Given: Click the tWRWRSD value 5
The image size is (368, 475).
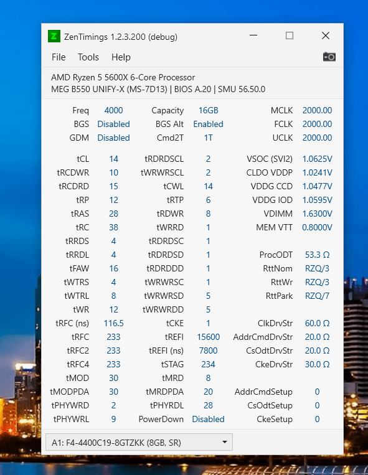Looking at the screenshot, I should tap(208, 296).
